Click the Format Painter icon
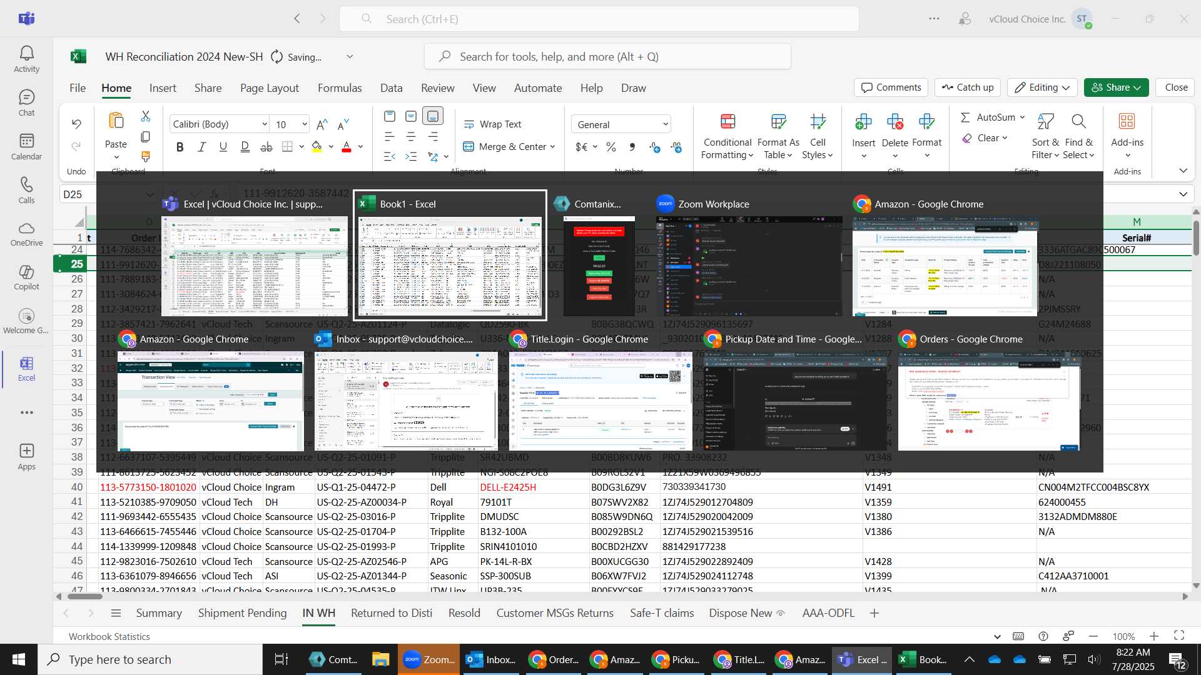The width and height of the screenshot is (1201, 675). click(x=146, y=156)
